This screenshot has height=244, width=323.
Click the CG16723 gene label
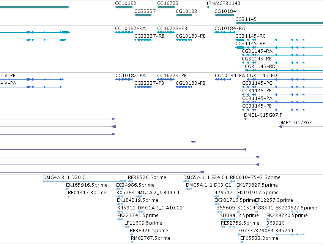[x=168, y=3]
